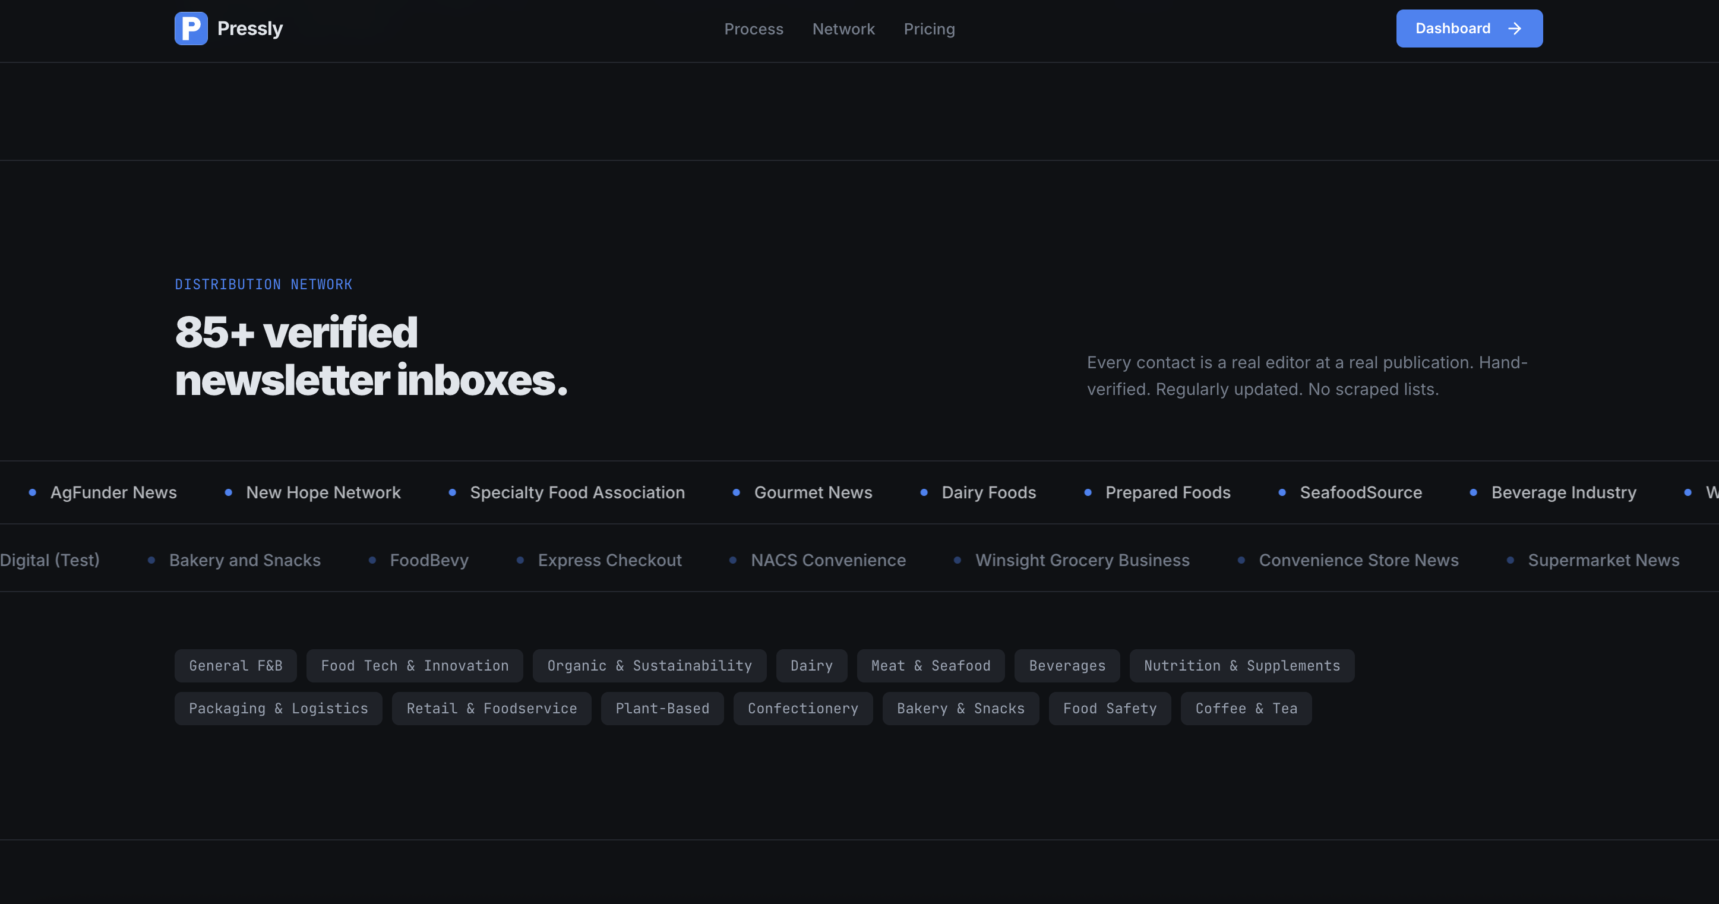Click the "Packaging & Logistics" filter
This screenshot has height=904, width=1719.
tap(278, 708)
